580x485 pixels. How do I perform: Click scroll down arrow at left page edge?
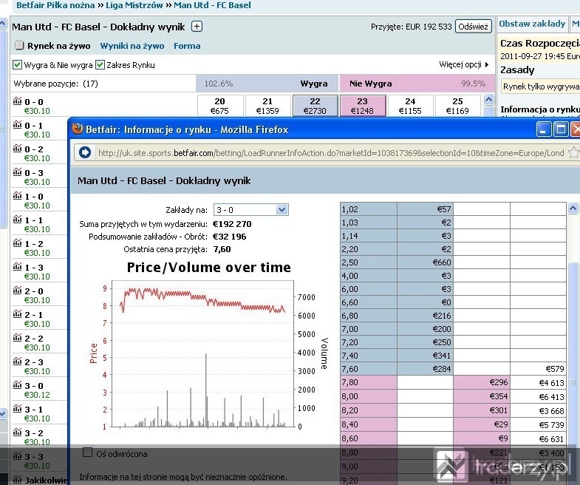click(x=3, y=413)
